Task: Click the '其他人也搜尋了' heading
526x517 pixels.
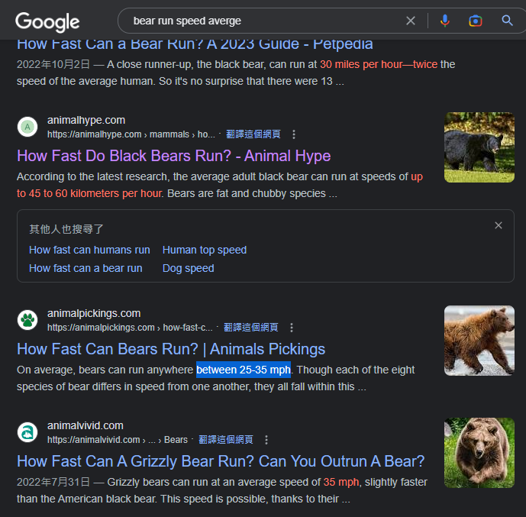Action: point(66,229)
